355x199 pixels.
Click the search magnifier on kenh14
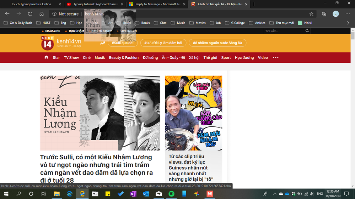point(307,31)
